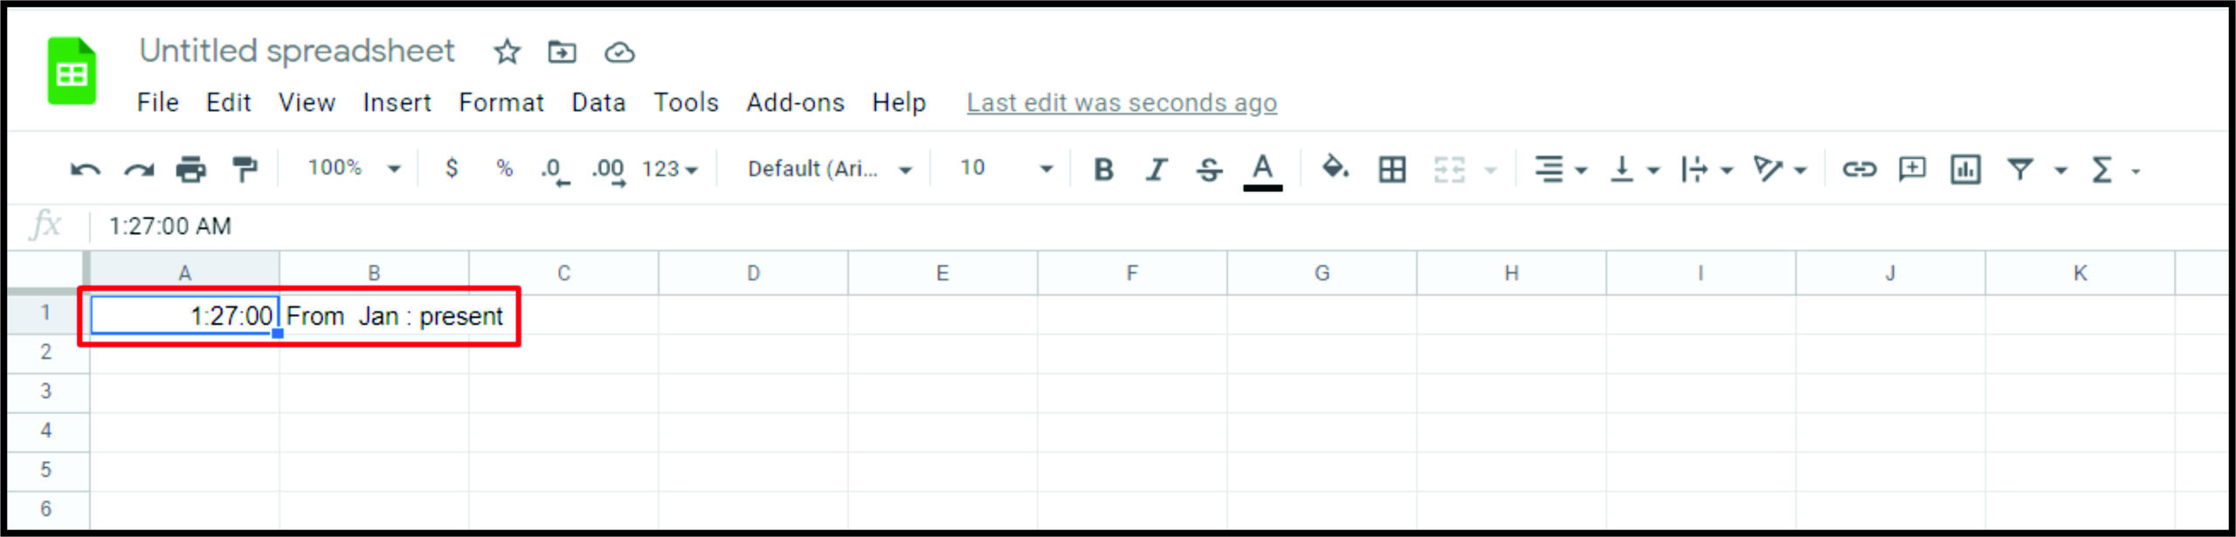This screenshot has width=2236, height=537.
Task: Select the paint format roller icon
Action: click(x=245, y=169)
